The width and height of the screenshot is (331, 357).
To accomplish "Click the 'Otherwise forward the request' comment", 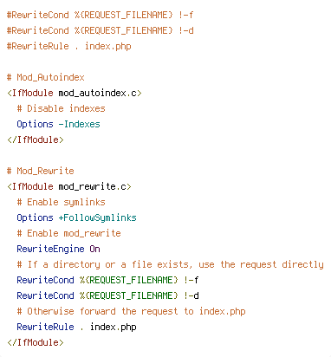I will click(x=131, y=311).
